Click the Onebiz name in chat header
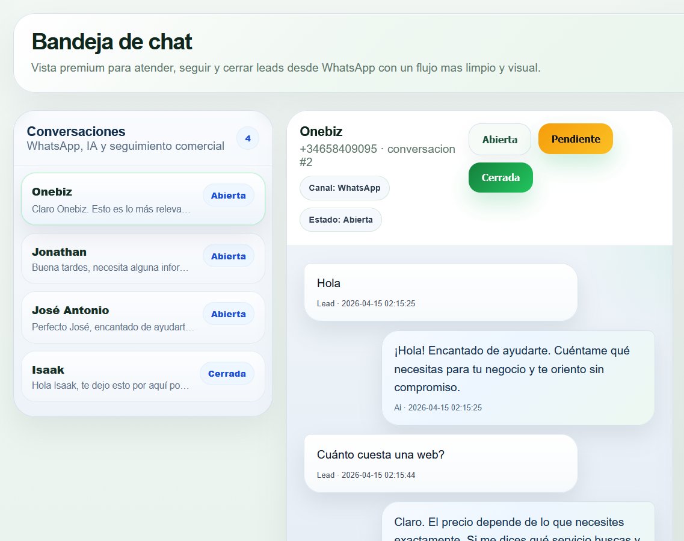 point(321,131)
